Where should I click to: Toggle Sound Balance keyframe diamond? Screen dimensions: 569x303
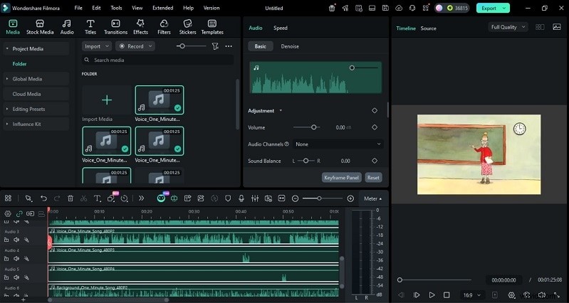375,161
